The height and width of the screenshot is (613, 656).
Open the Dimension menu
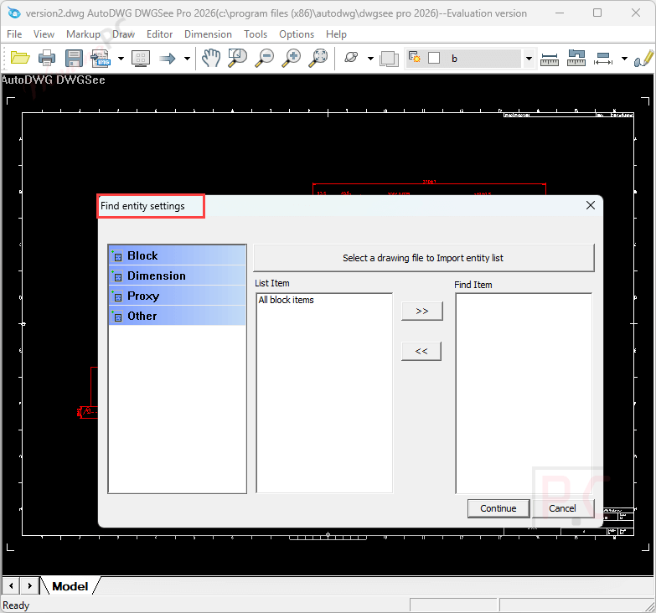pyautogui.click(x=208, y=34)
